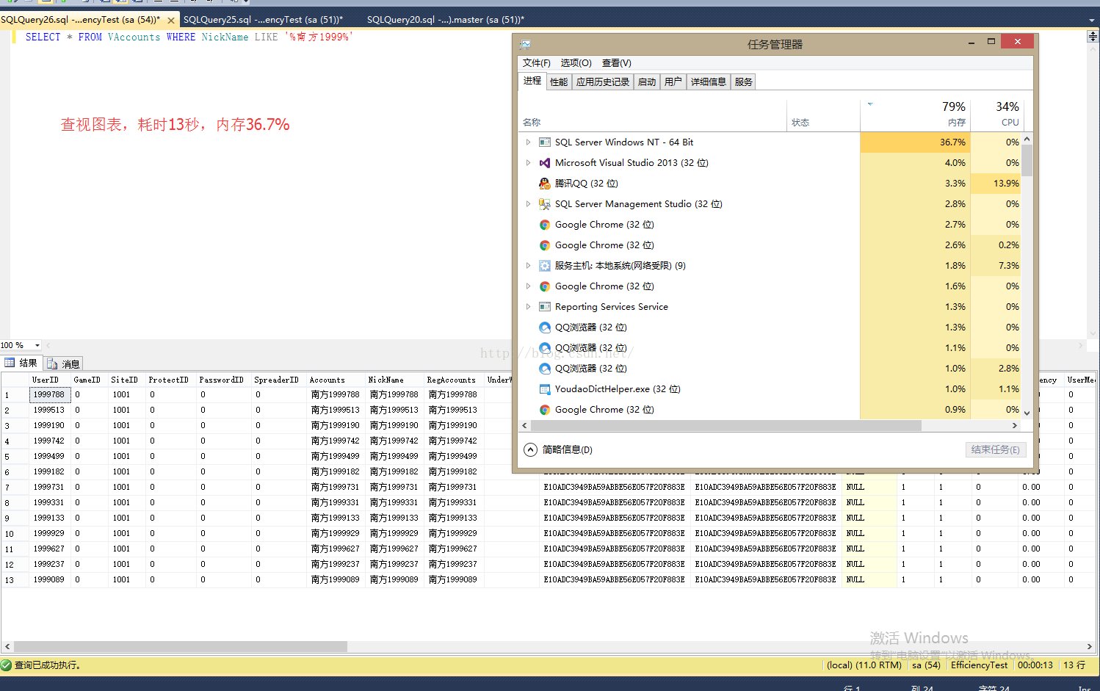The image size is (1100, 691).
Task: Click the QQ Browser icon in the 1.0% memory row
Action: 545,369
